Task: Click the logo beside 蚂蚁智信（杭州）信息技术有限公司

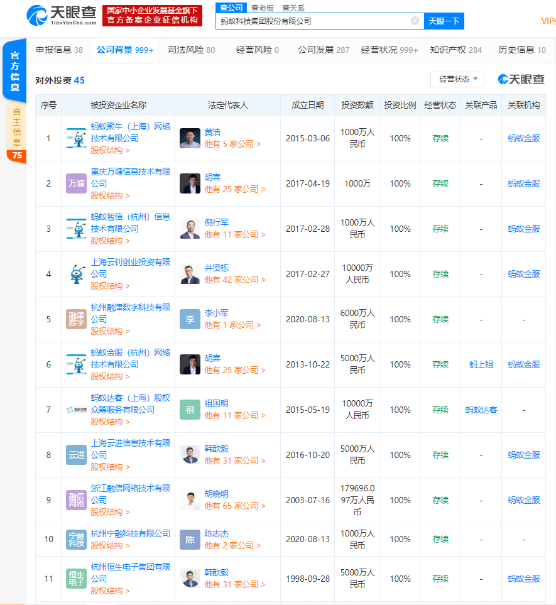Action: [x=77, y=229]
